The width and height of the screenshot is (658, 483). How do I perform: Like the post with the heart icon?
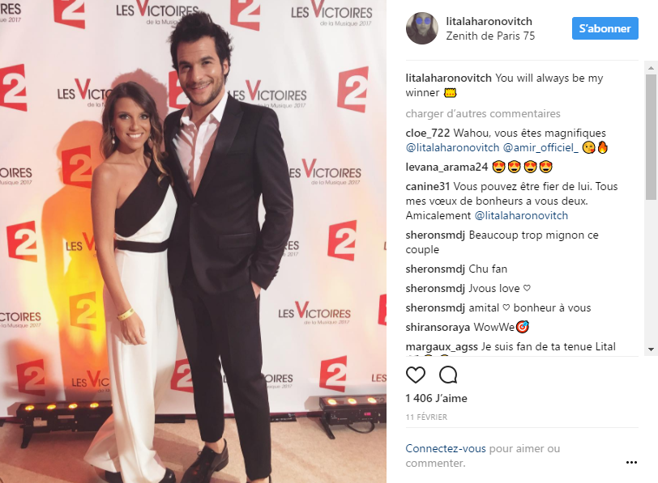tap(416, 375)
